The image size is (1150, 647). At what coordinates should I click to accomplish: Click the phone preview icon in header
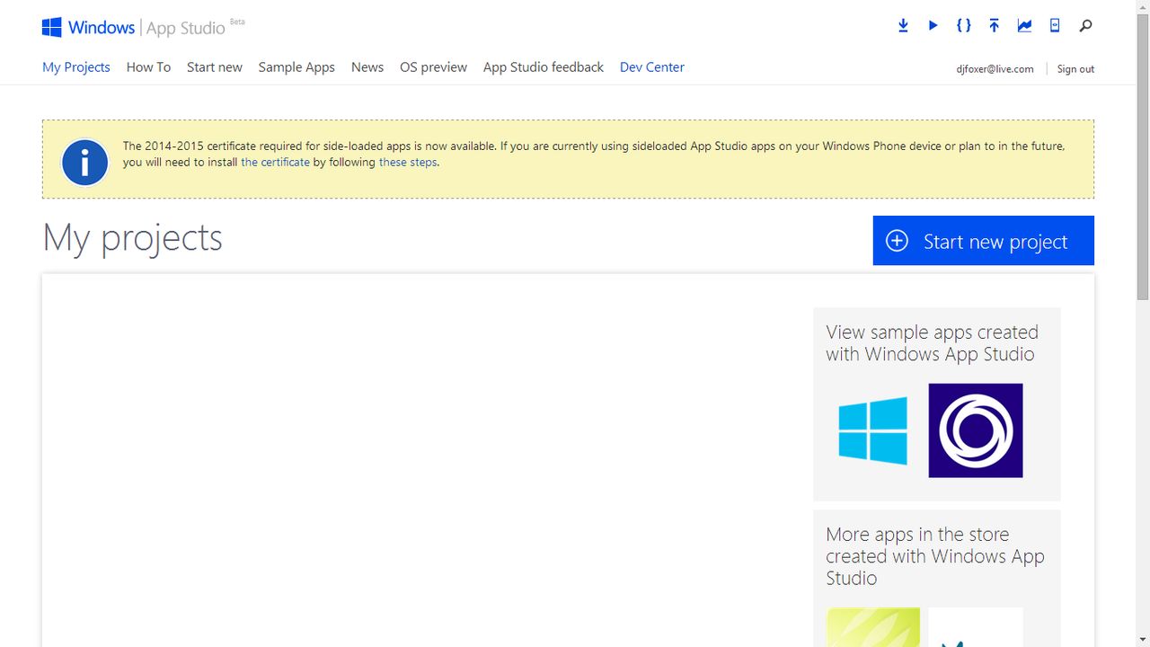click(1055, 26)
